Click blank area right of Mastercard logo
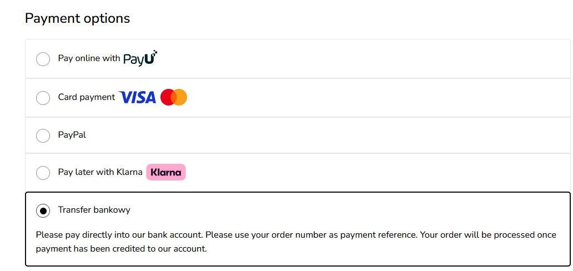Screen dimensions: 573x271 coord(376,98)
